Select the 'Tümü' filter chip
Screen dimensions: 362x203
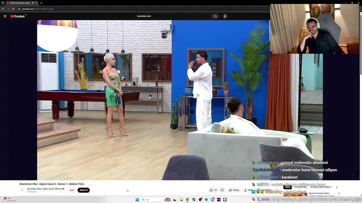[288, 187]
